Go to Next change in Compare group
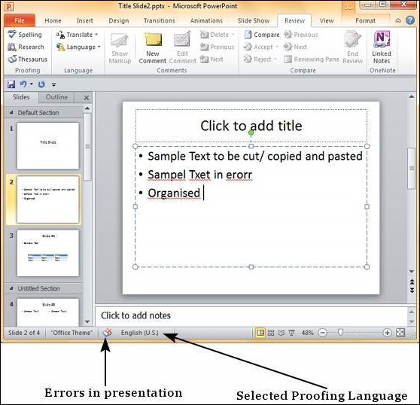This screenshot has height=405, width=420. [x=295, y=47]
